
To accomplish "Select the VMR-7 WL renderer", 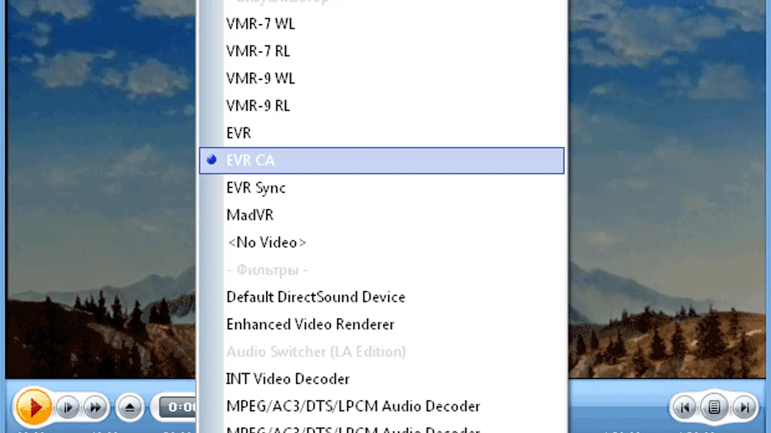I will point(260,24).
